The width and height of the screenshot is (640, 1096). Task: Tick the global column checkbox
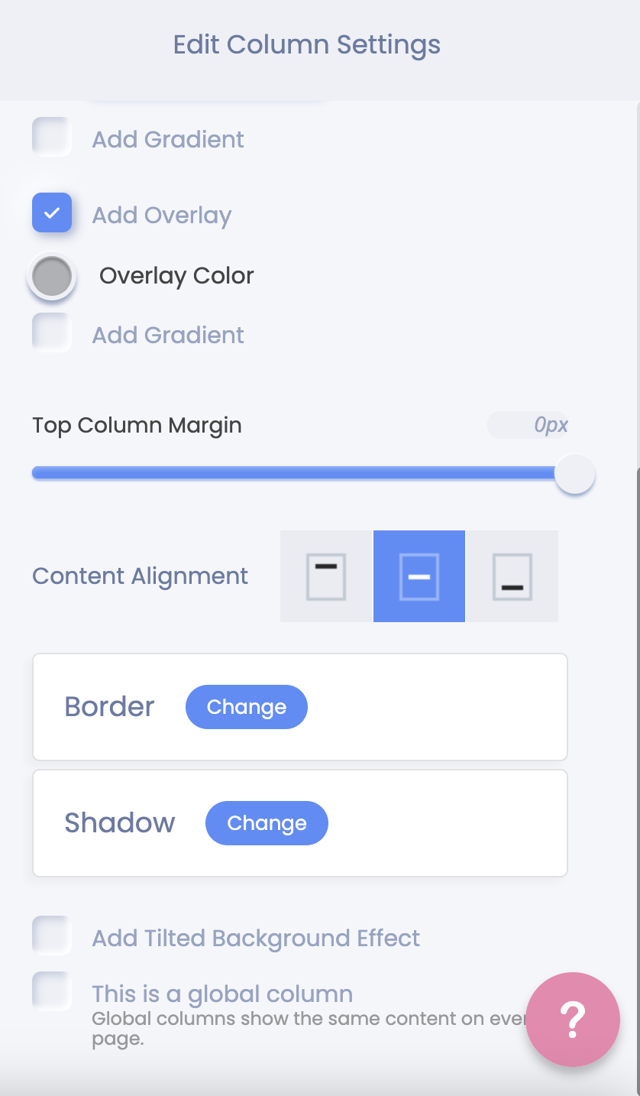tap(52, 991)
